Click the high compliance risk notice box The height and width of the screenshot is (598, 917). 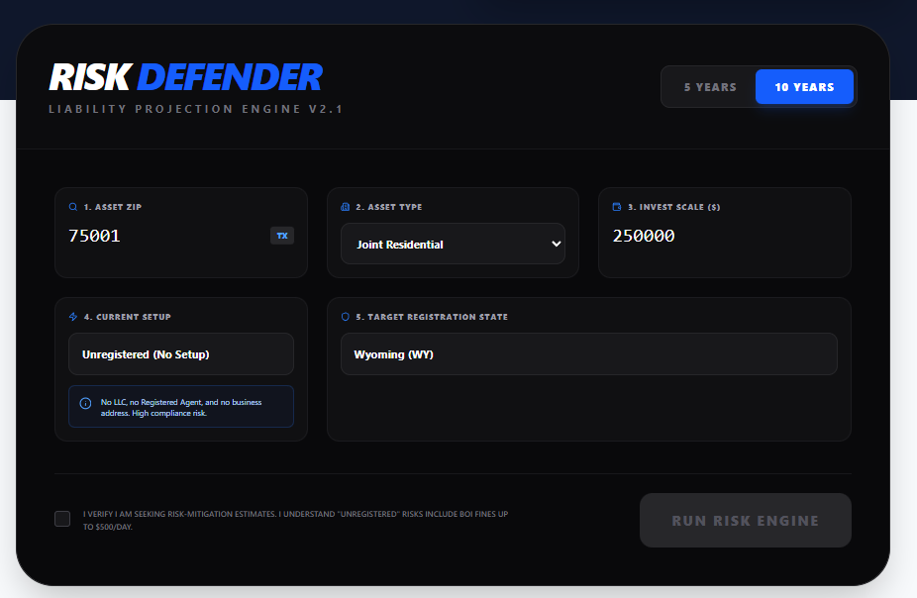(180, 407)
